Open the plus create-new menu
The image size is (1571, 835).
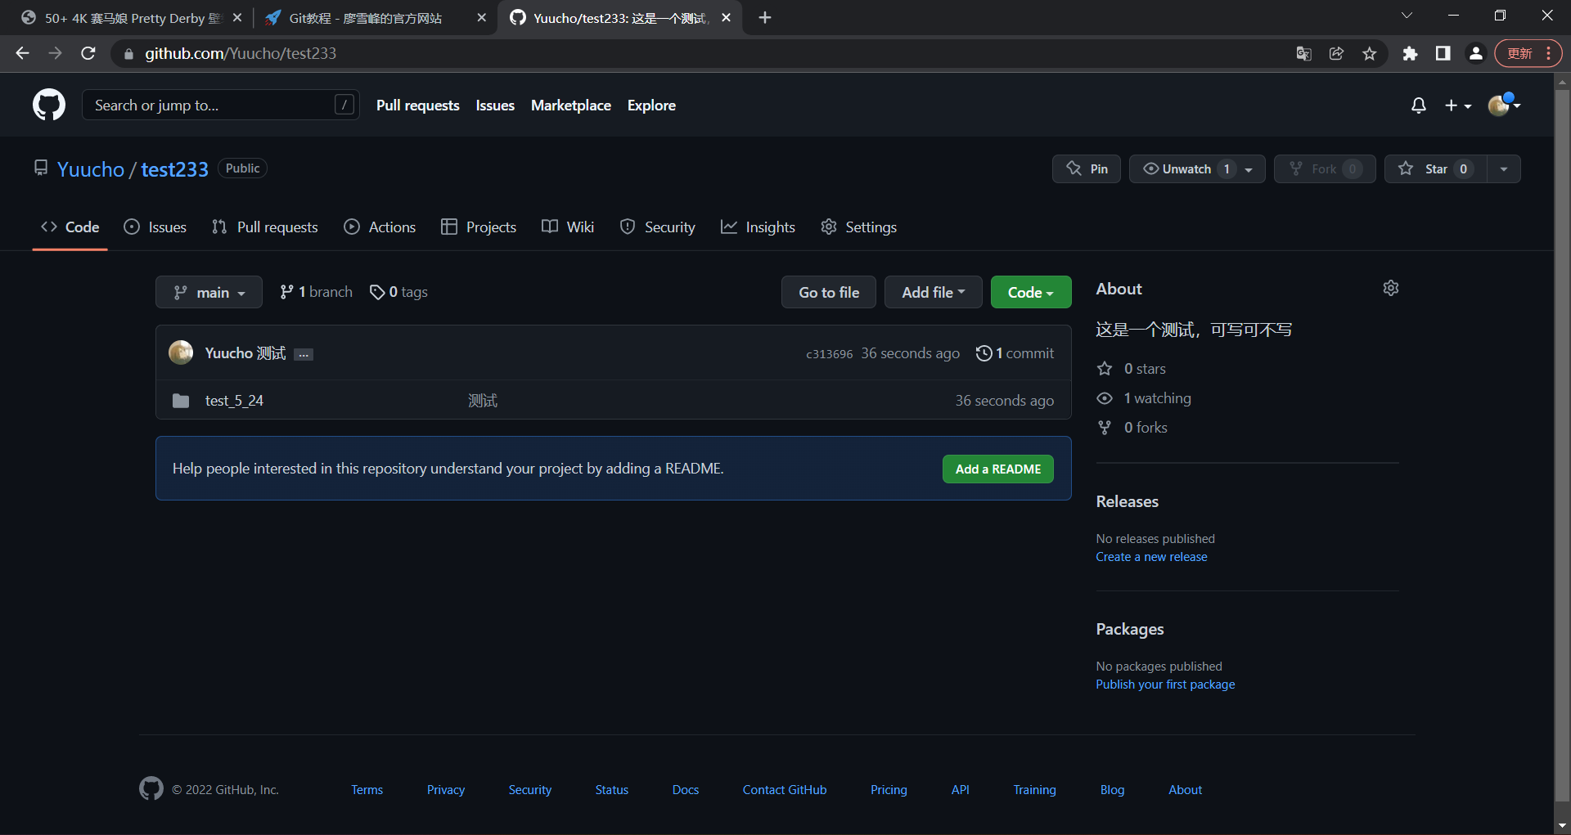tap(1457, 105)
